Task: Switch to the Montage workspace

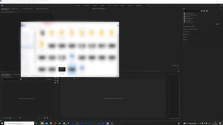Action: [x=95, y=6]
